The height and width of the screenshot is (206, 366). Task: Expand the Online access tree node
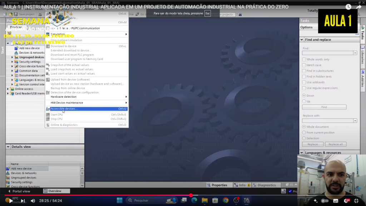click(x=8, y=89)
